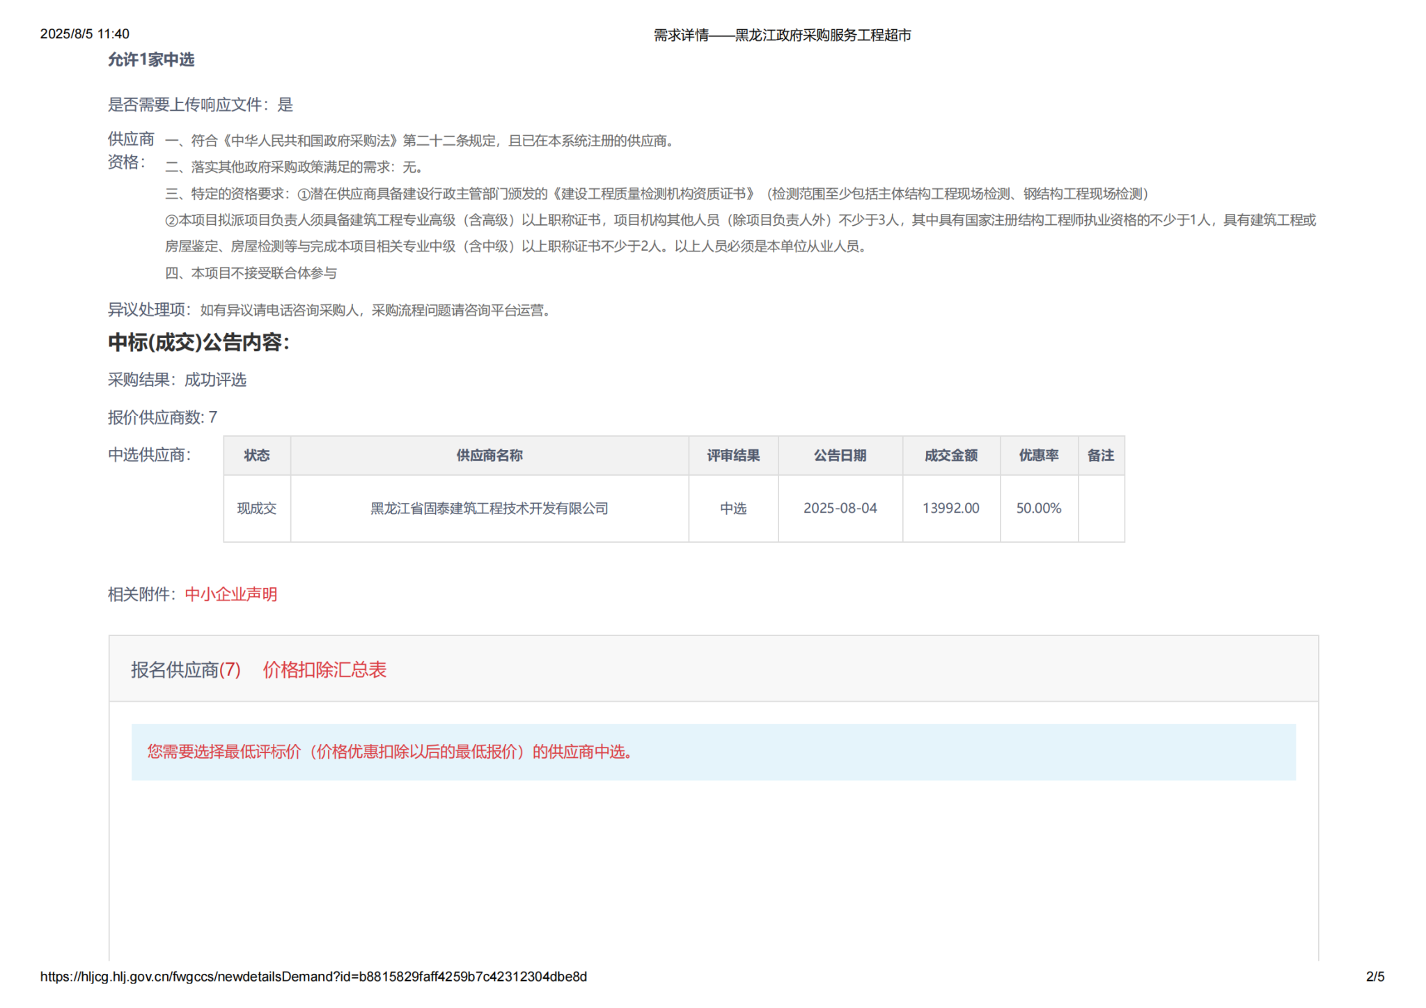Click the 2025-08-04 announcement date cell
Image resolution: width=1426 pixels, height=1008 pixels.
pyautogui.click(x=840, y=509)
